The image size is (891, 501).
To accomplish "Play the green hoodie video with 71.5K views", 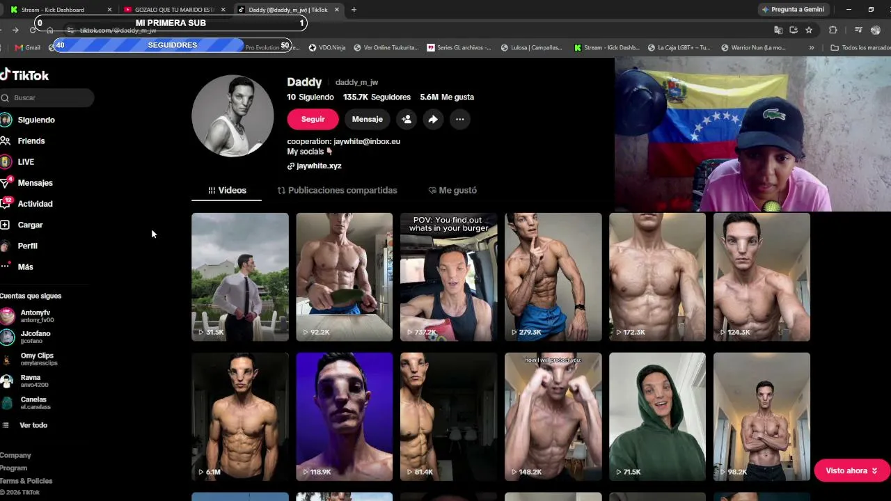I will pyautogui.click(x=658, y=417).
